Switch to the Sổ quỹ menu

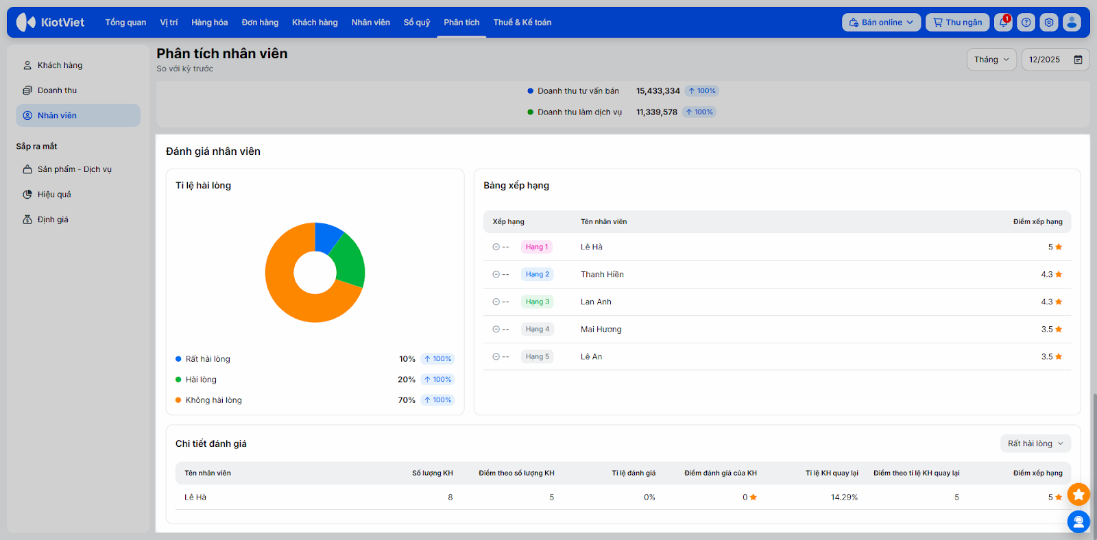pos(416,23)
